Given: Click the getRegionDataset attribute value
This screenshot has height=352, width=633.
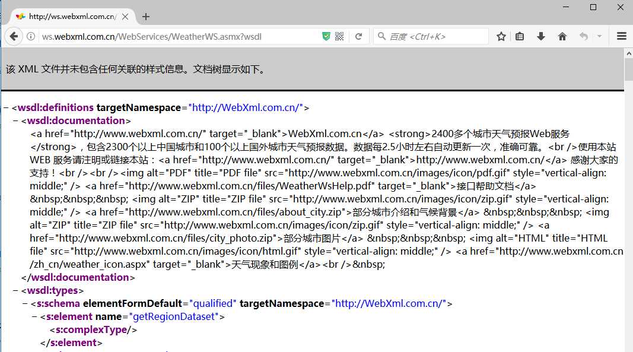Looking at the screenshot, I should click(174, 316).
